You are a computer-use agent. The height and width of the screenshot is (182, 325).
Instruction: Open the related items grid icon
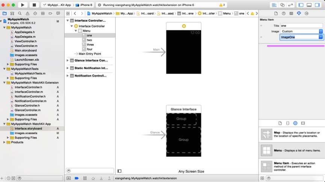(68, 14)
